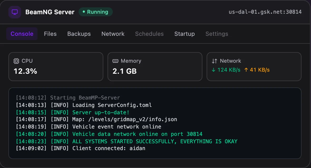Click the green download arrow icon

213,70
